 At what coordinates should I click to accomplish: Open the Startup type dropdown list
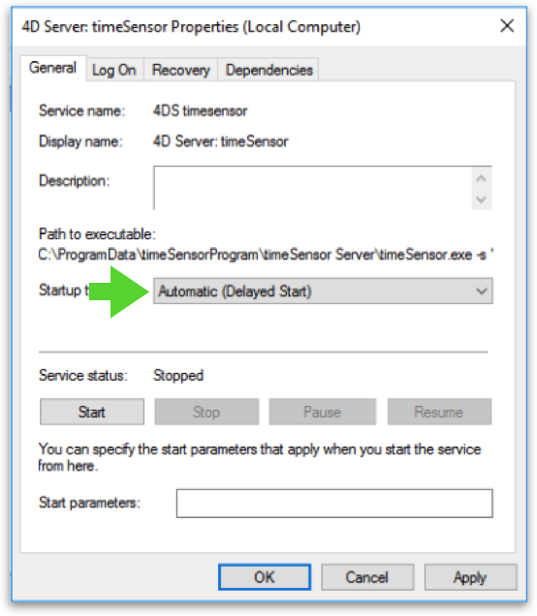click(323, 292)
